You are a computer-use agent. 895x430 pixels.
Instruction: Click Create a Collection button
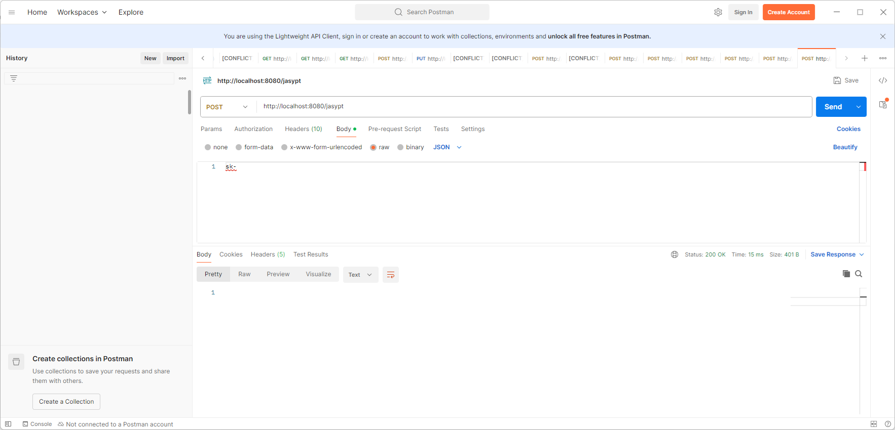[x=66, y=402]
